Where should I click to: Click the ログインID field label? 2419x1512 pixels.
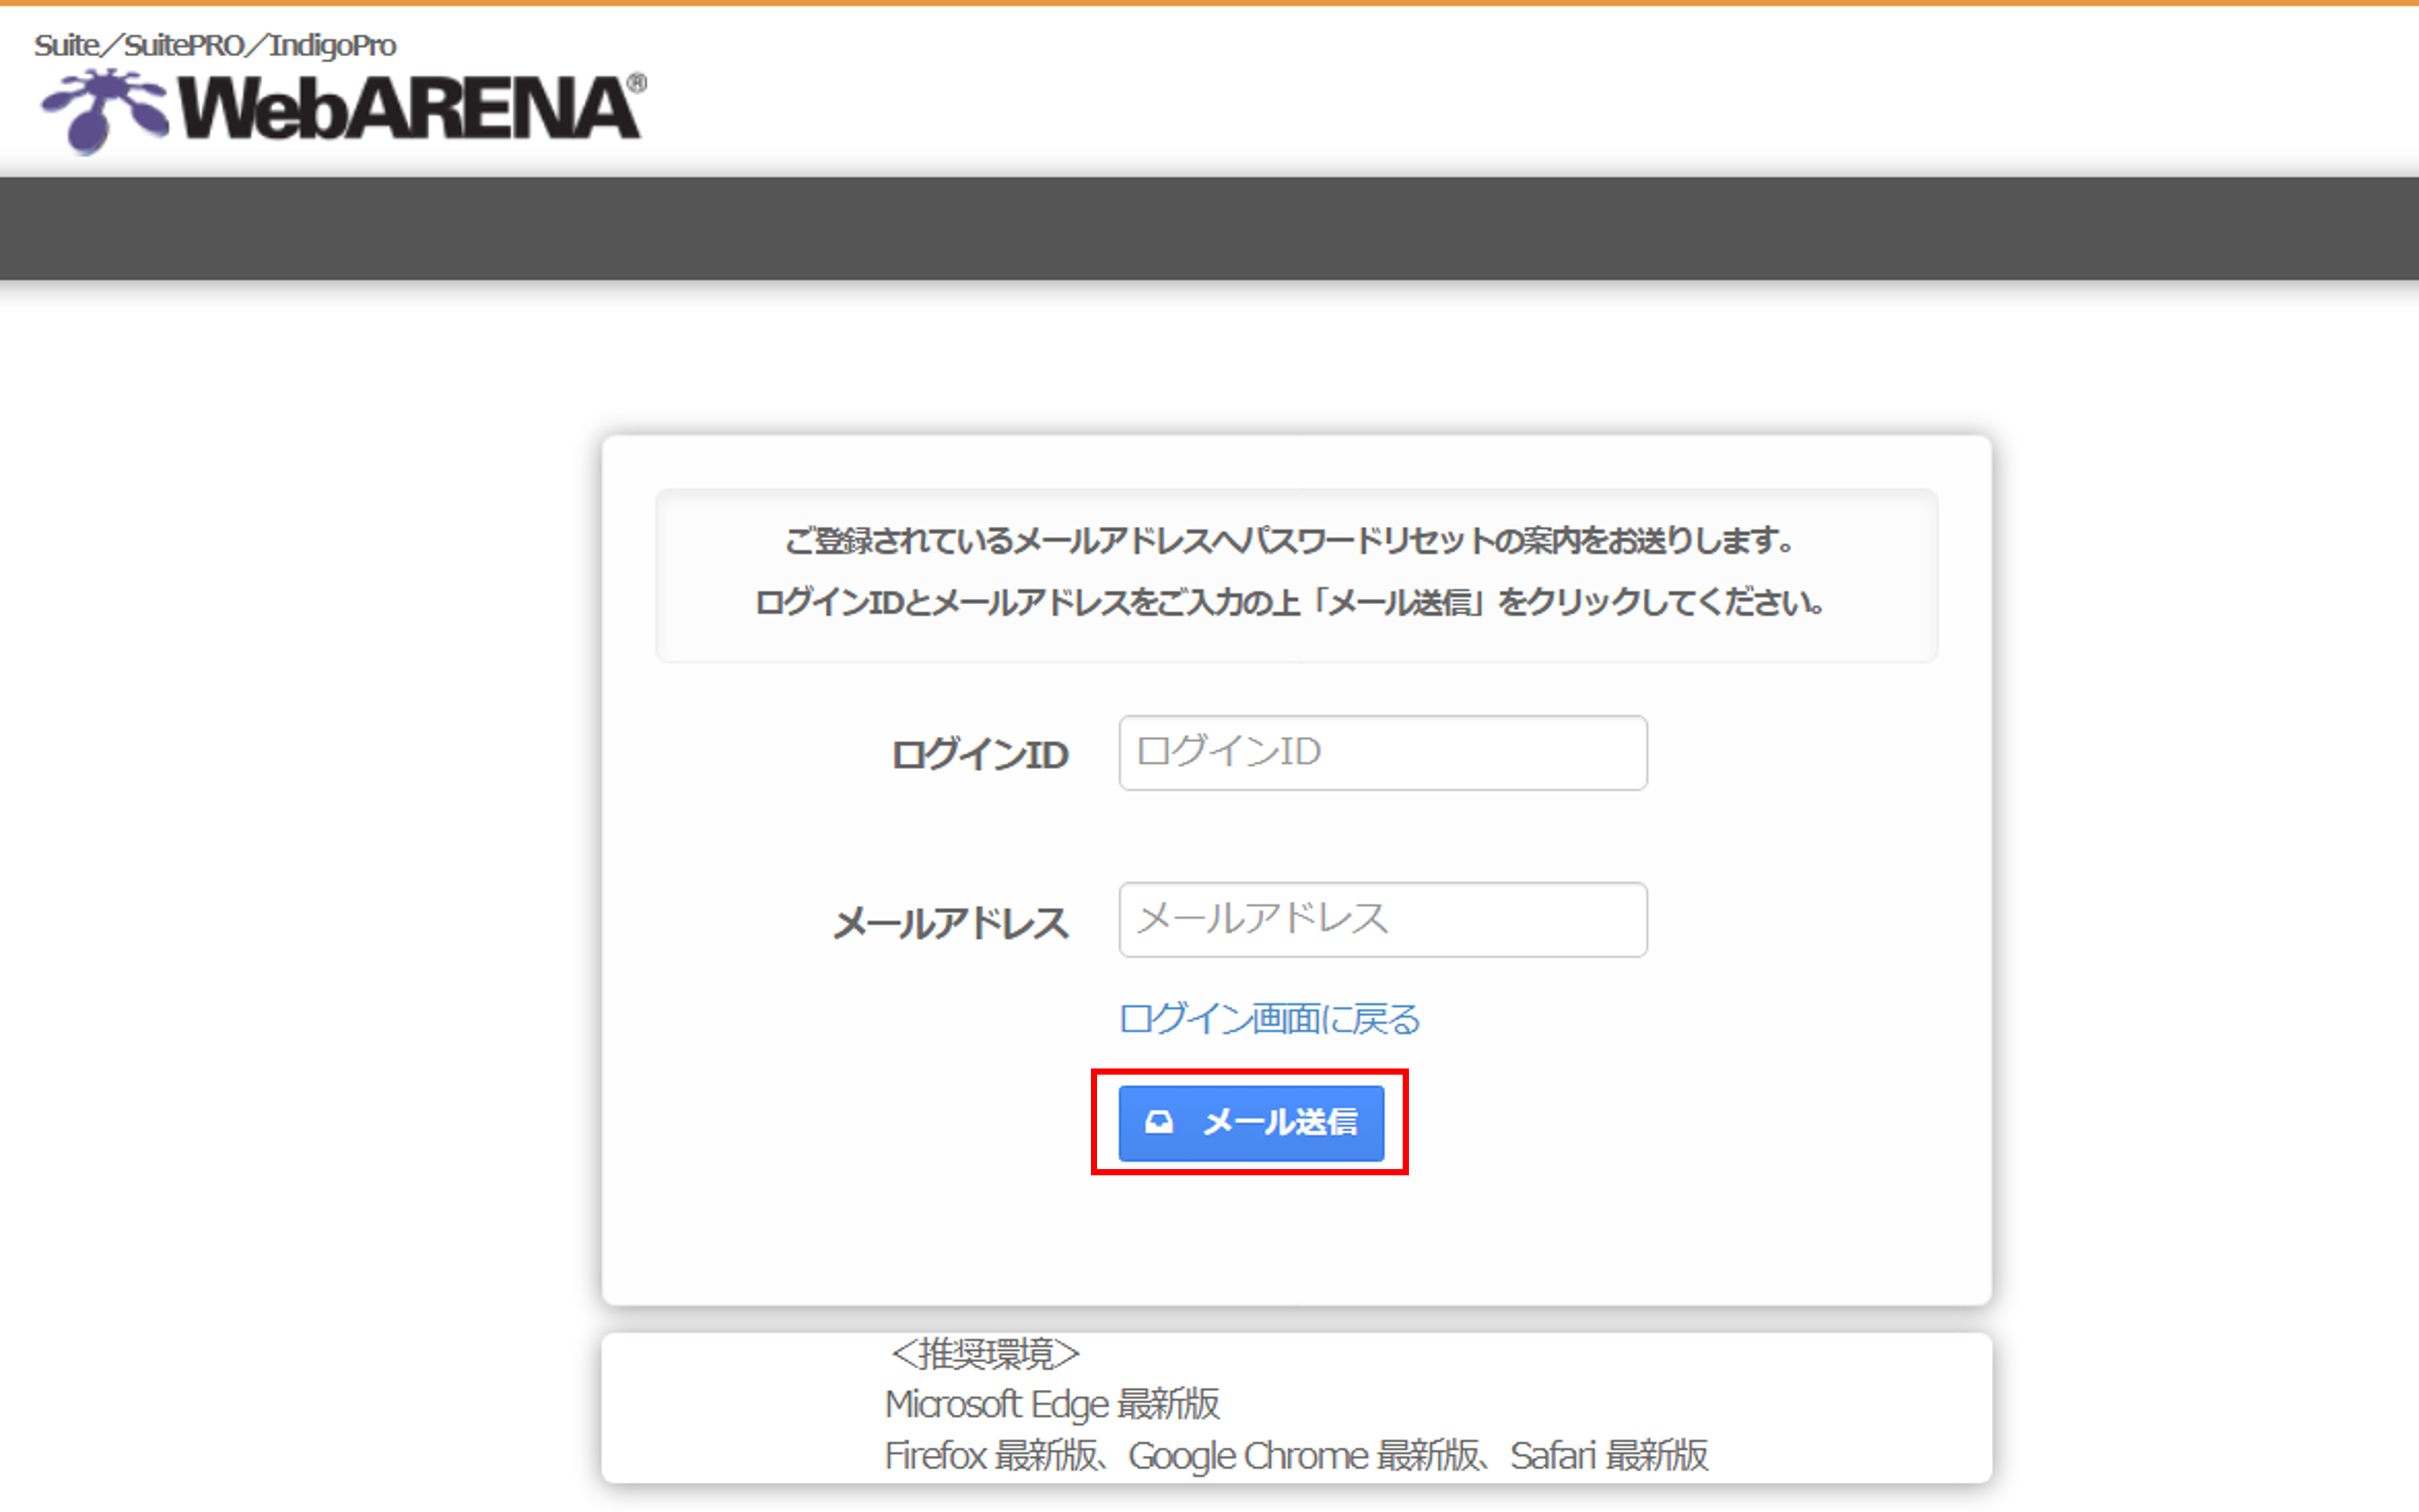point(980,755)
